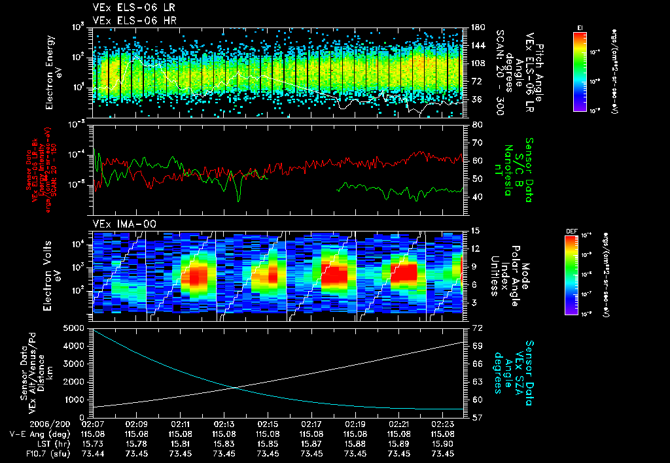670x463 pixels.
Task: Click the 4000 km altitude tick label
Action: coord(75,346)
